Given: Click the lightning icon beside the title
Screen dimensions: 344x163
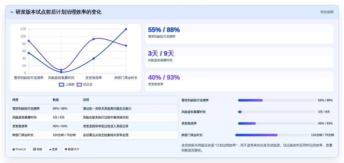Looking at the screenshot, I should pyautogui.click(x=12, y=12).
